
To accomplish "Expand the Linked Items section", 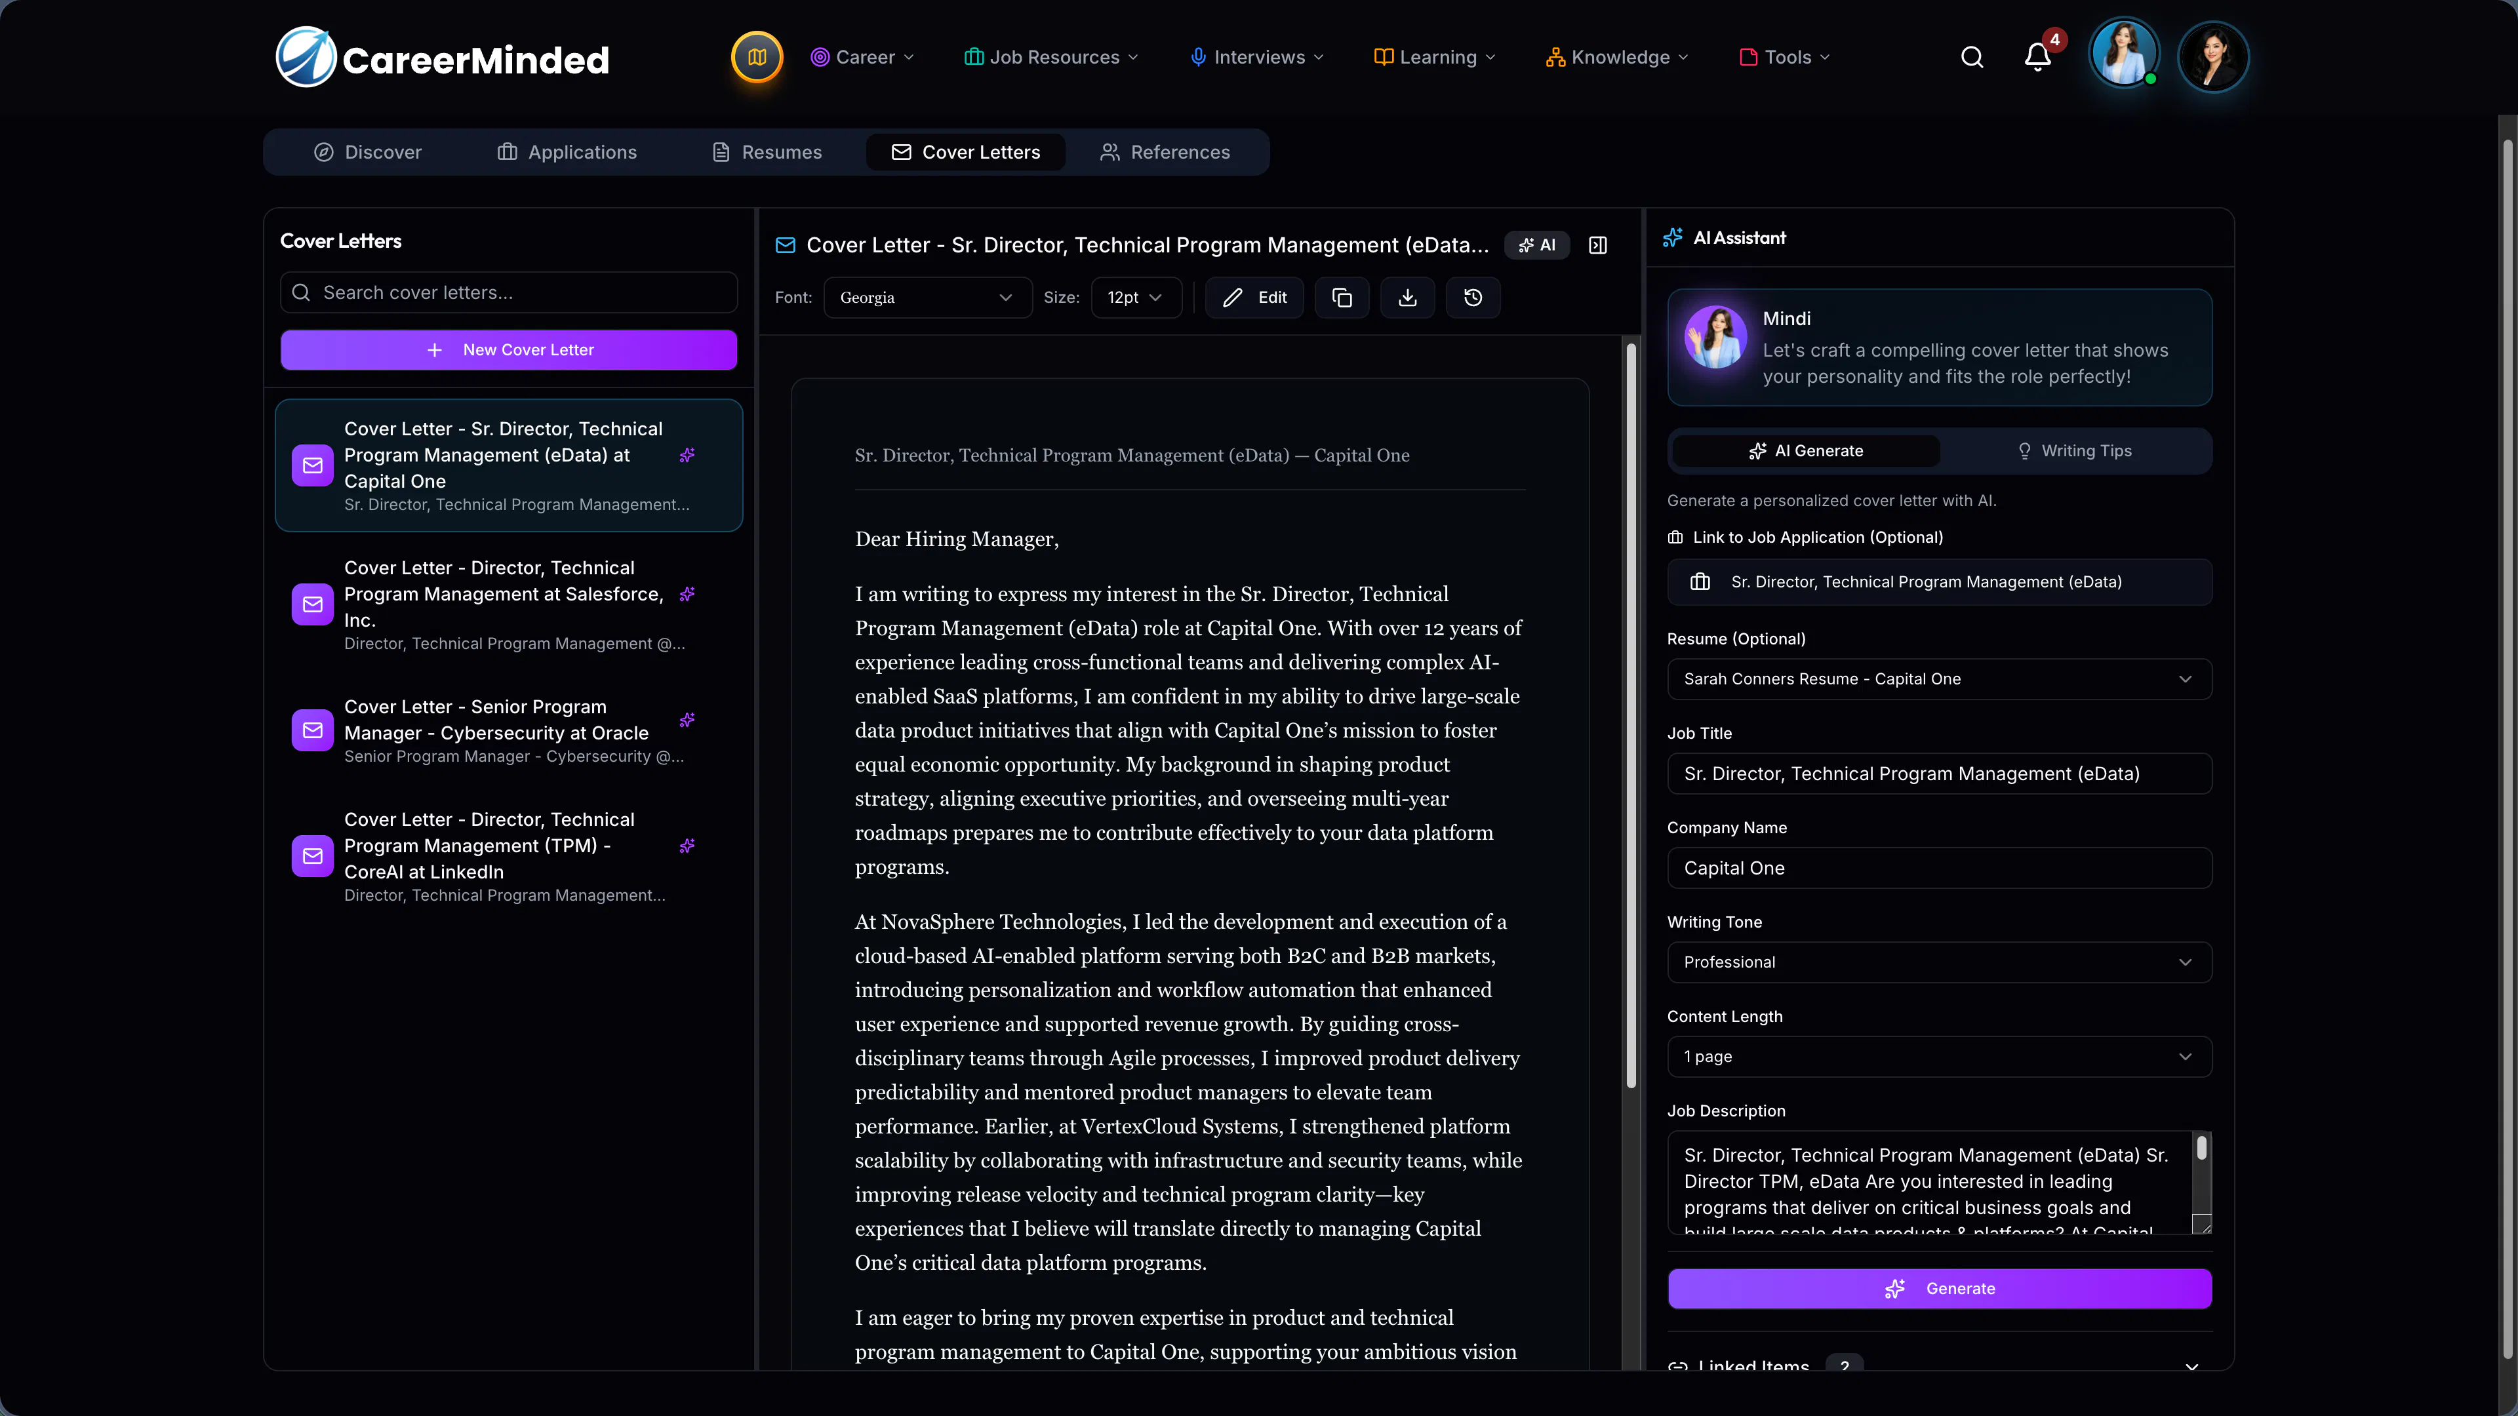I will [1940, 1364].
